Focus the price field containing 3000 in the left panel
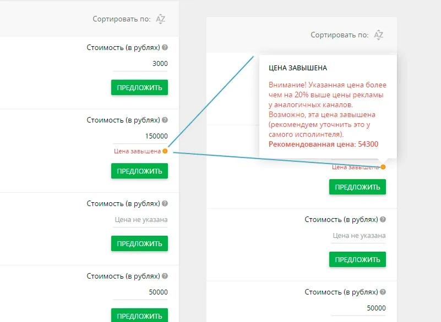 click(x=140, y=64)
